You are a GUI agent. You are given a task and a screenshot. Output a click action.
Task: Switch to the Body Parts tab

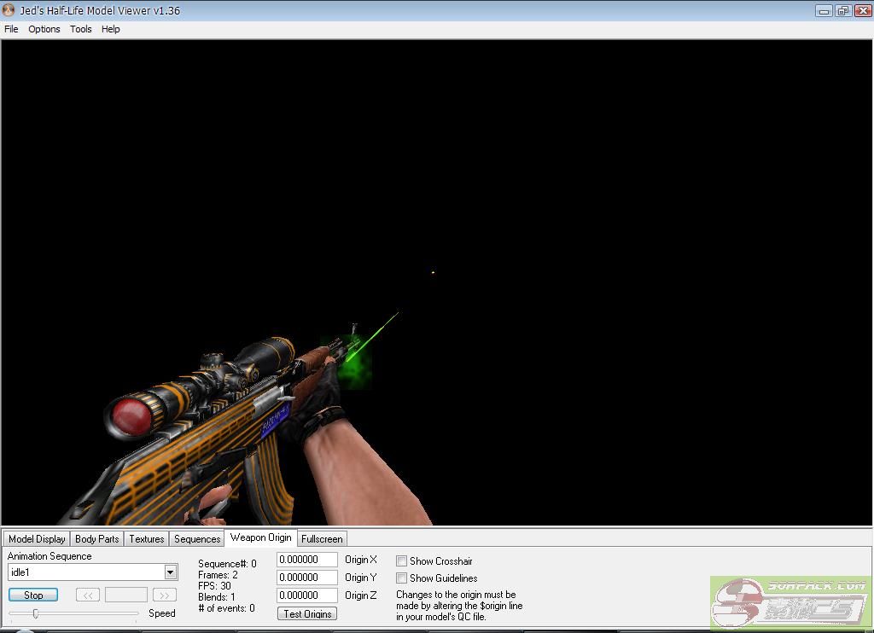click(x=97, y=539)
